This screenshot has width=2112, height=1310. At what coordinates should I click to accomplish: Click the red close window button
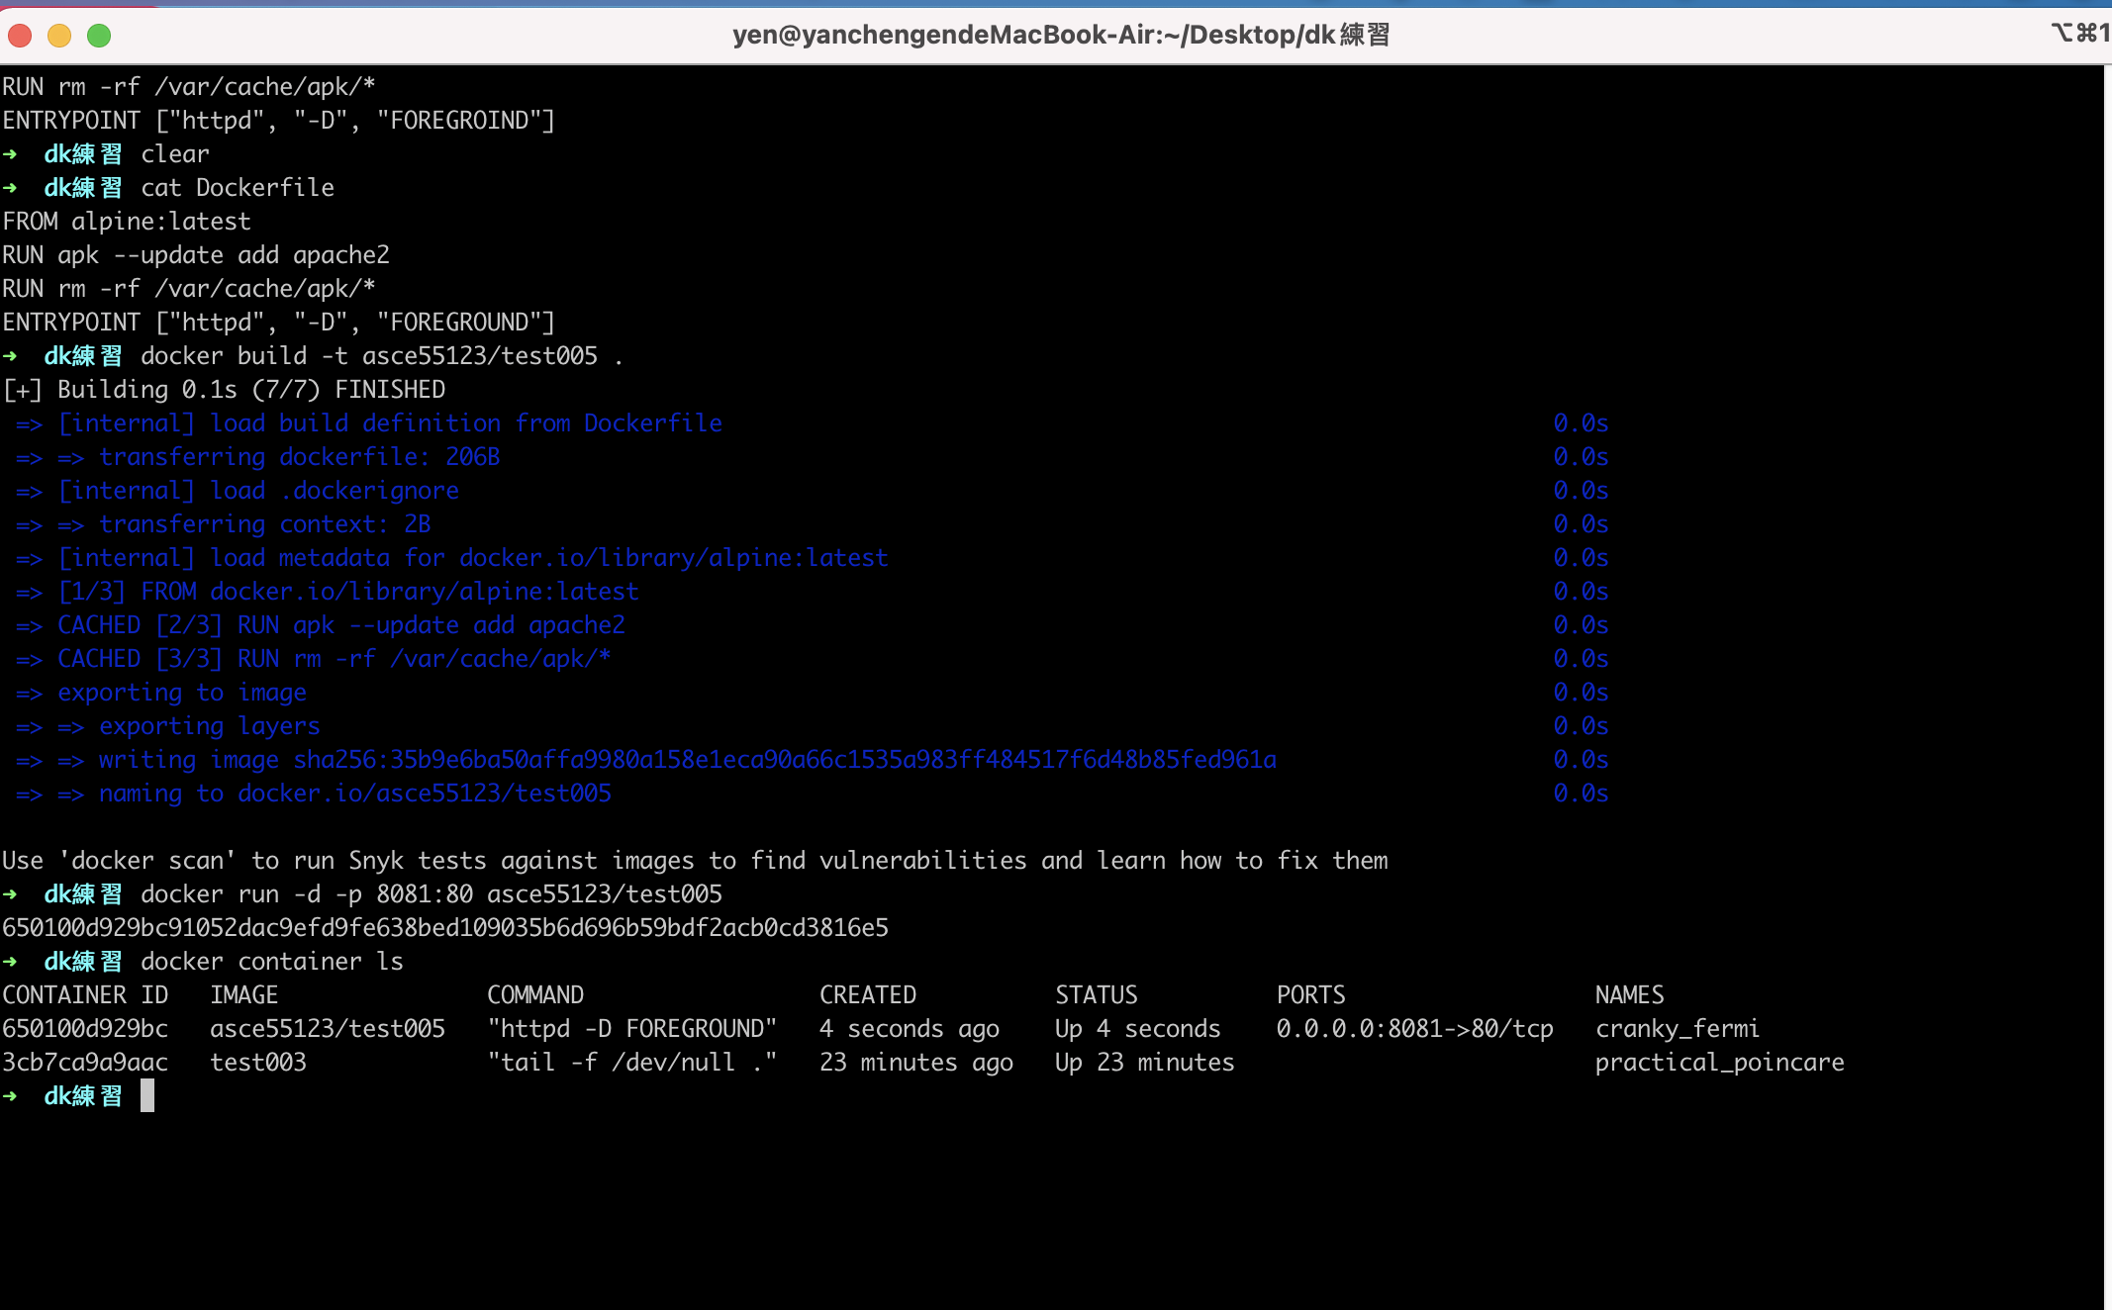coord(20,37)
